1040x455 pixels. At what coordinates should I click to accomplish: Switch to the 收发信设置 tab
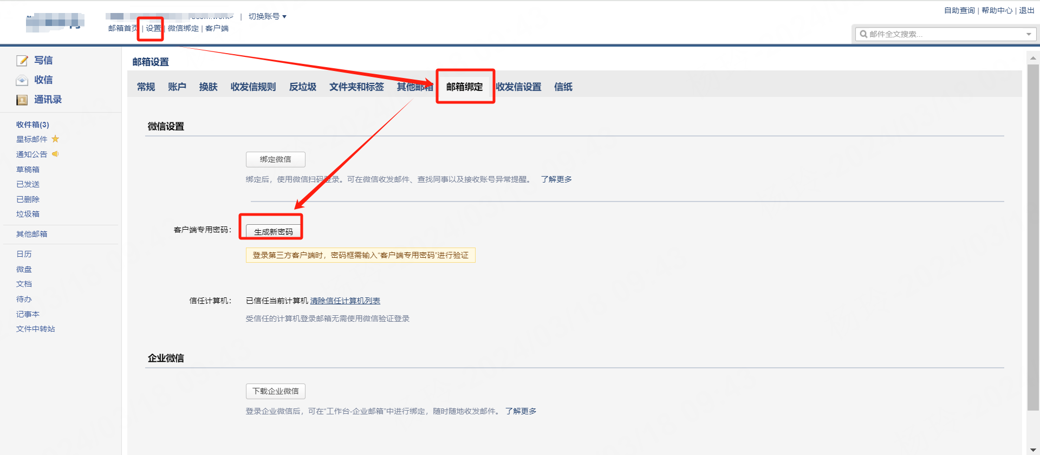click(518, 87)
